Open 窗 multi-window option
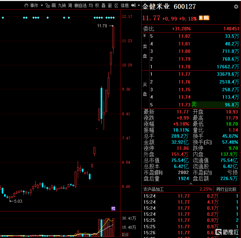 (x=110, y=5)
